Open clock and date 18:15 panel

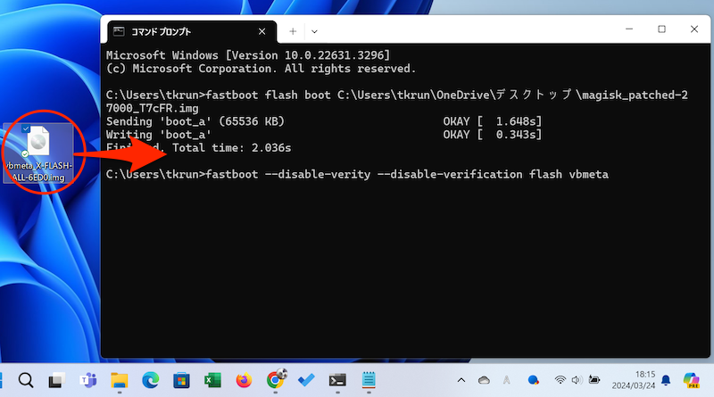(x=631, y=381)
